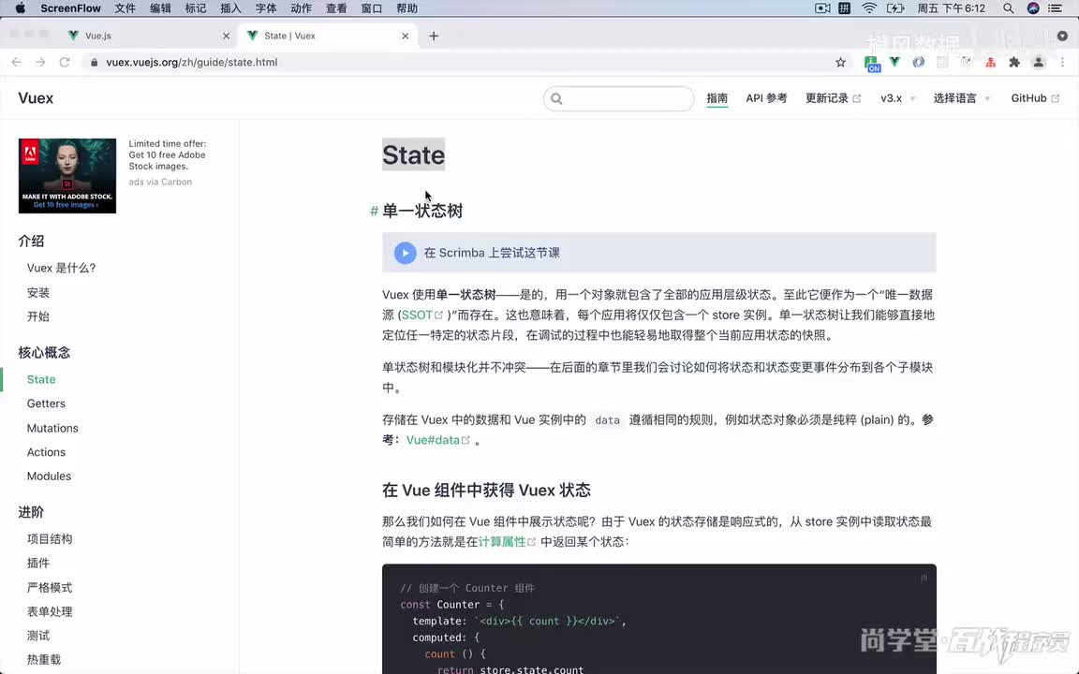The image size is (1079, 674).
Task: Open sidebar item 安装
Action: coord(37,292)
